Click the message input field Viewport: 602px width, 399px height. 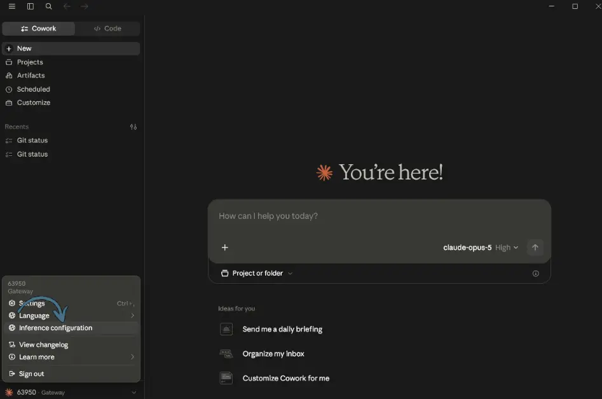(379, 216)
